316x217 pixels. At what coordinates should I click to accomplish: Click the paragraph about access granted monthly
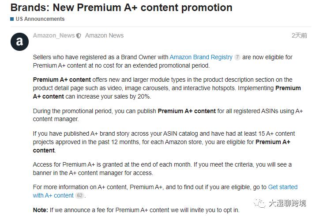[162, 169]
